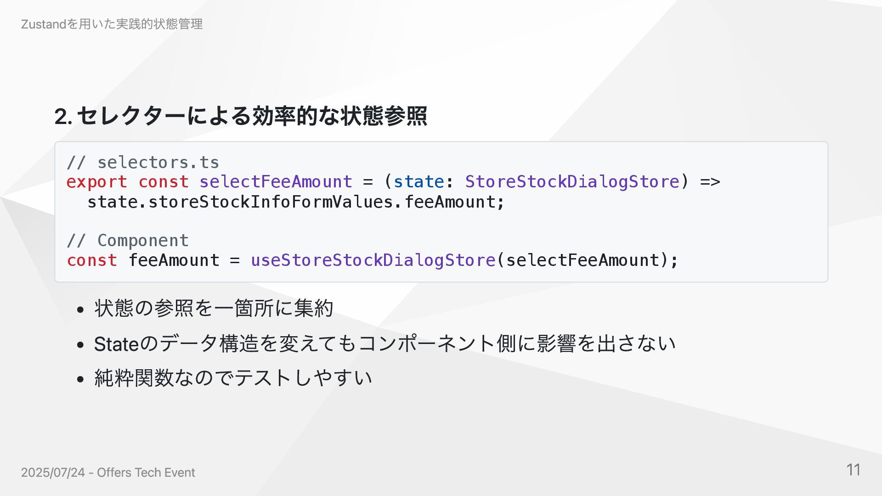Click first bullet 状態の参照を一箇所に集約
This screenshot has width=882, height=496.
pyautogui.click(x=214, y=308)
